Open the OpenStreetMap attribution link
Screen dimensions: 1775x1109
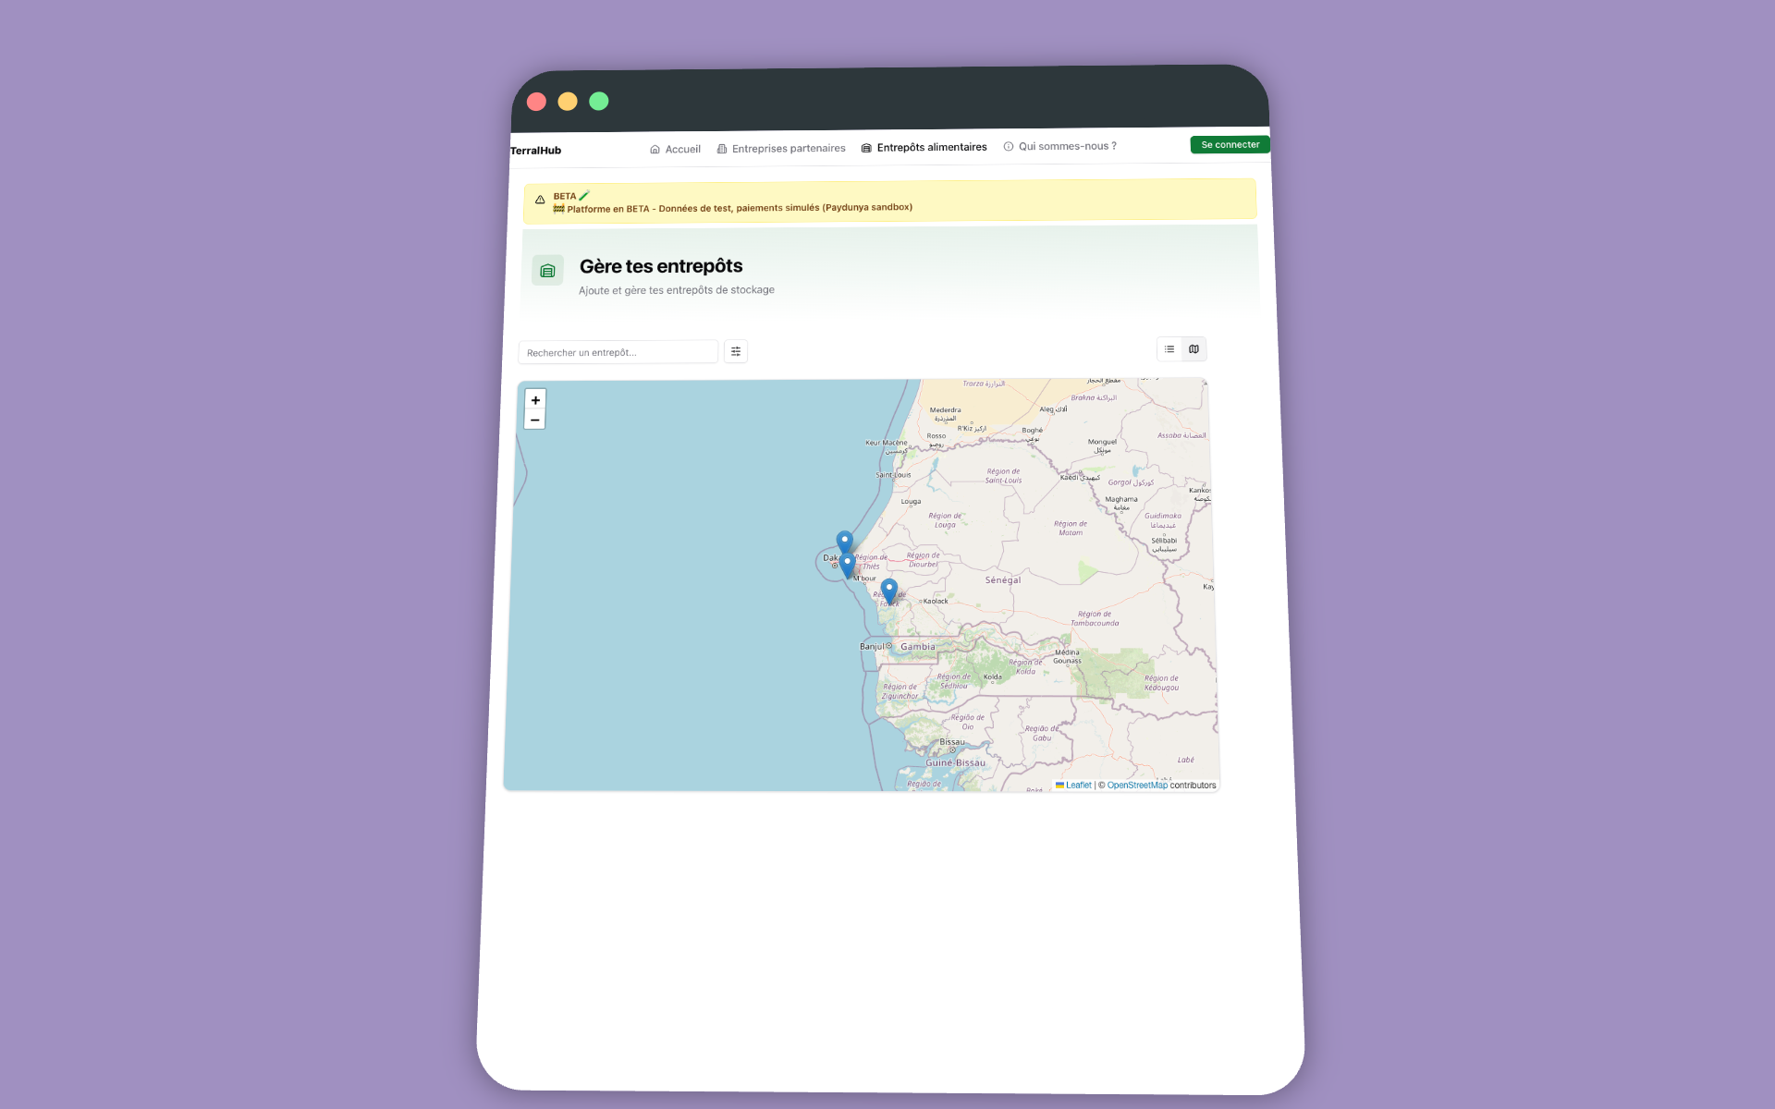pos(1137,786)
